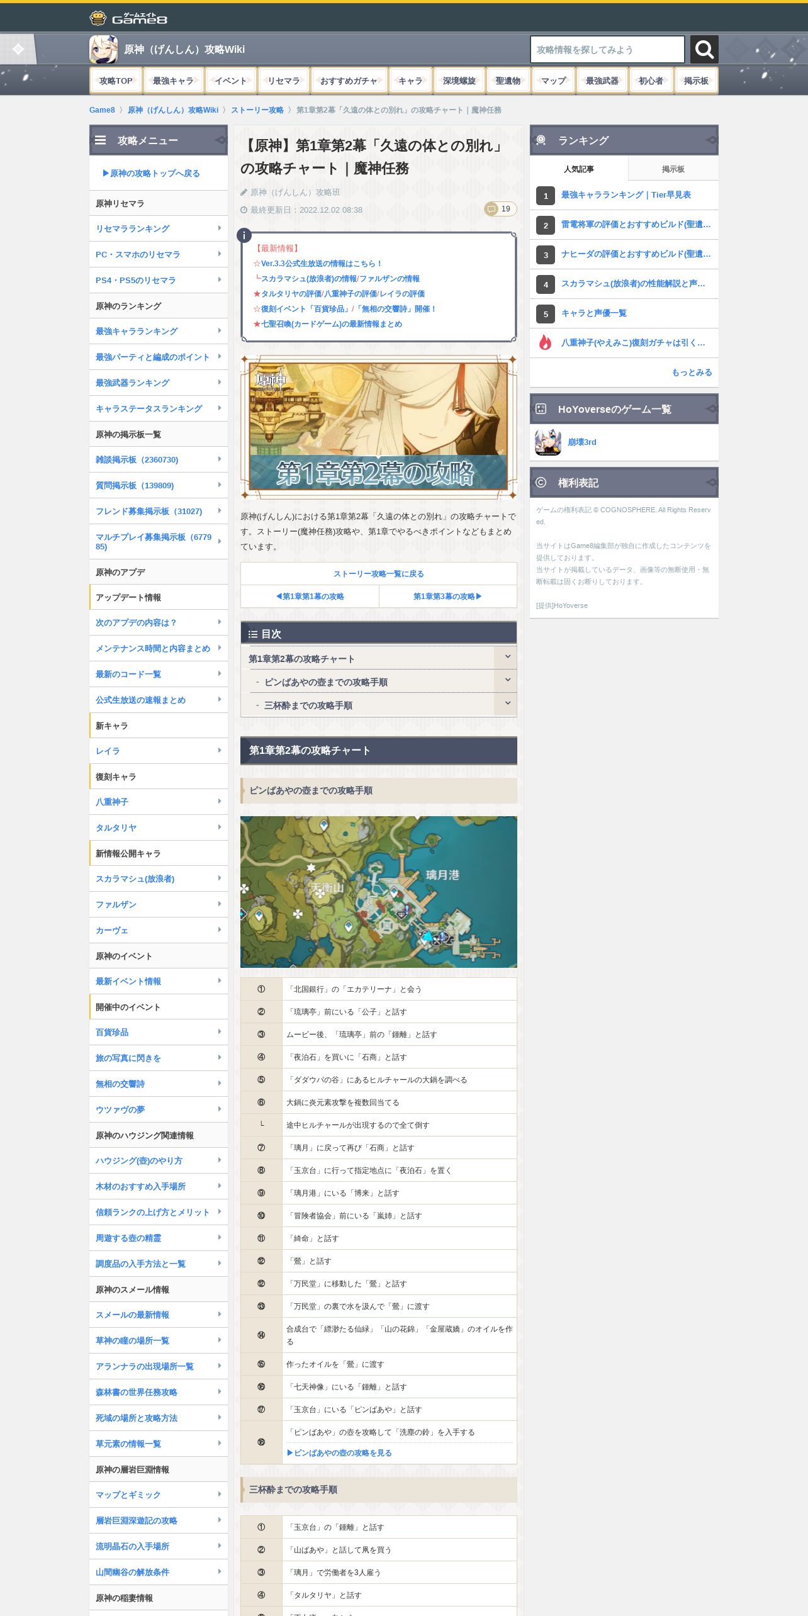Click キャラと声優一覧 ranking link
The height and width of the screenshot is (1616, 808).
tap(594, 313)
